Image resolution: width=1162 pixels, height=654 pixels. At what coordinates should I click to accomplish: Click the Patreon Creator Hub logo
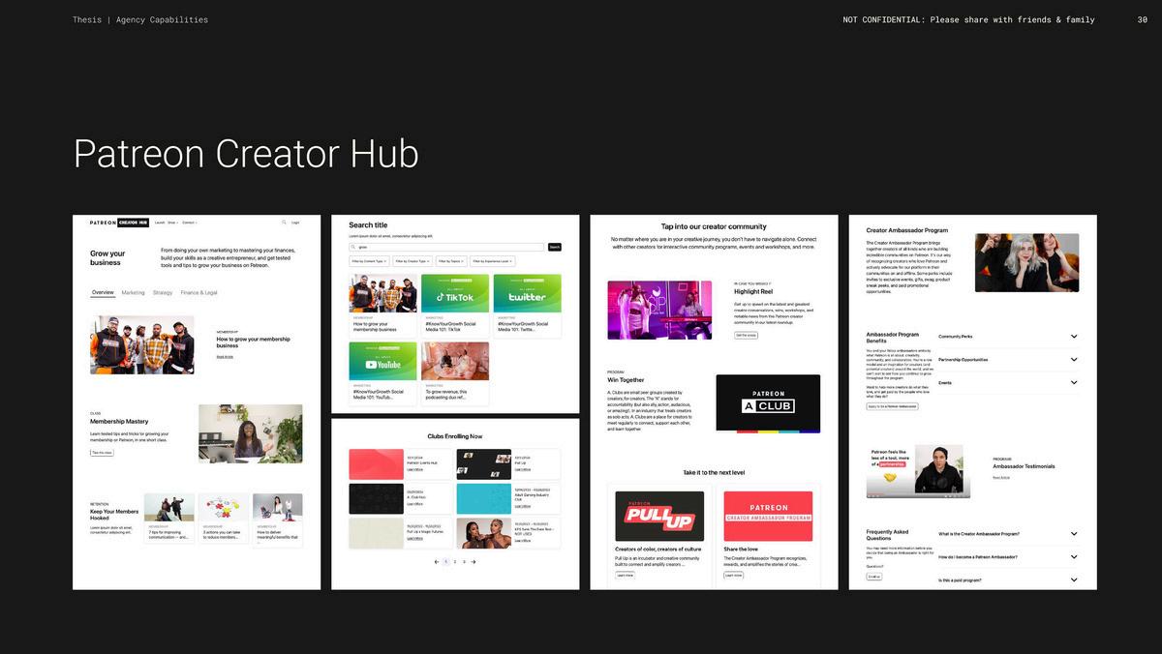pyautogui.click(x=119, y=223)
